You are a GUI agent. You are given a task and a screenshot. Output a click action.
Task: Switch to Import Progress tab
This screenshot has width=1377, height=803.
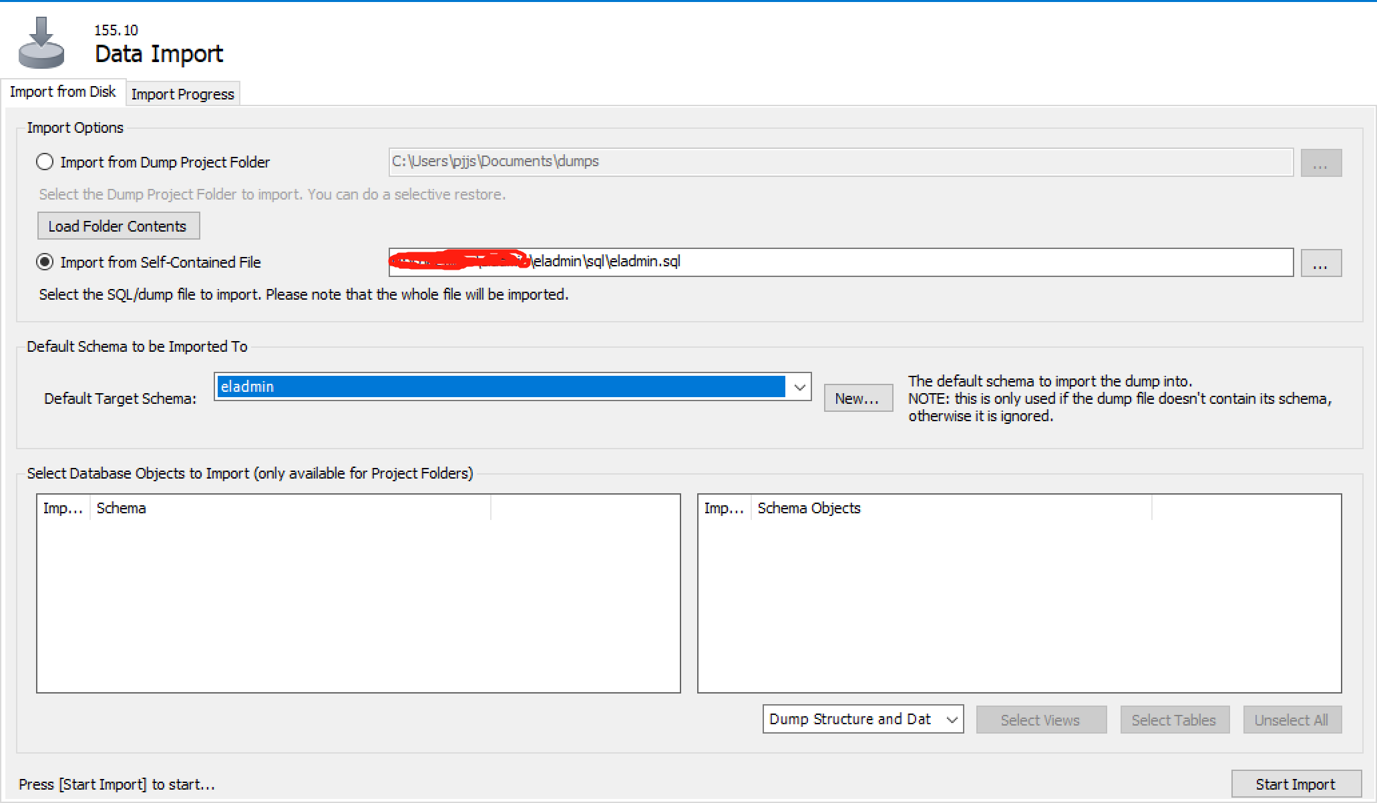pyautogui.click(x=182, y=94)
